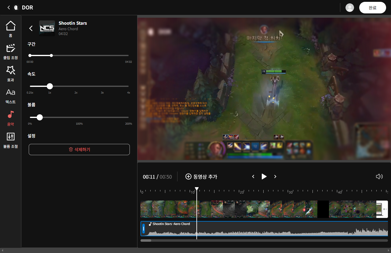Click the Aero Chord artist name
The width and height of the screenshot is (391, 253).
[68, 29]
